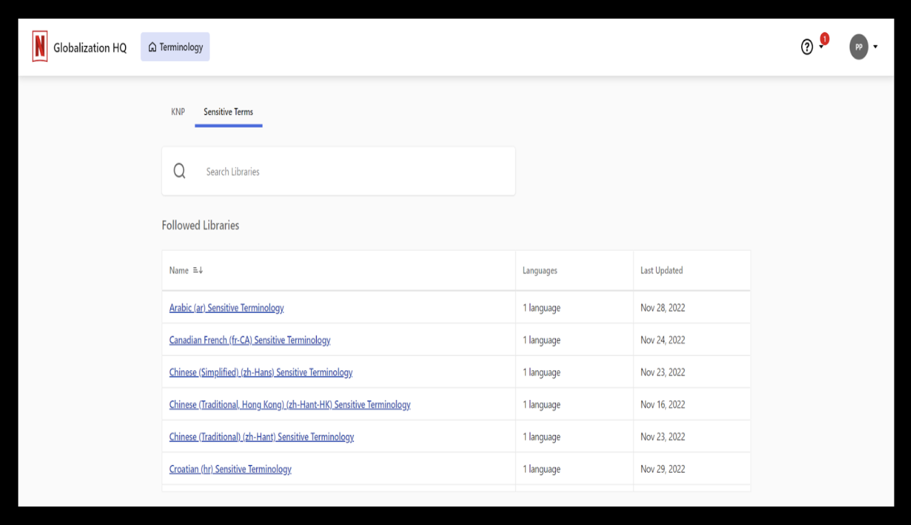Click Nov 23, 2022 in Chinese (Simplified) row
Screen dimensions: 911x525
coord(663,372)
